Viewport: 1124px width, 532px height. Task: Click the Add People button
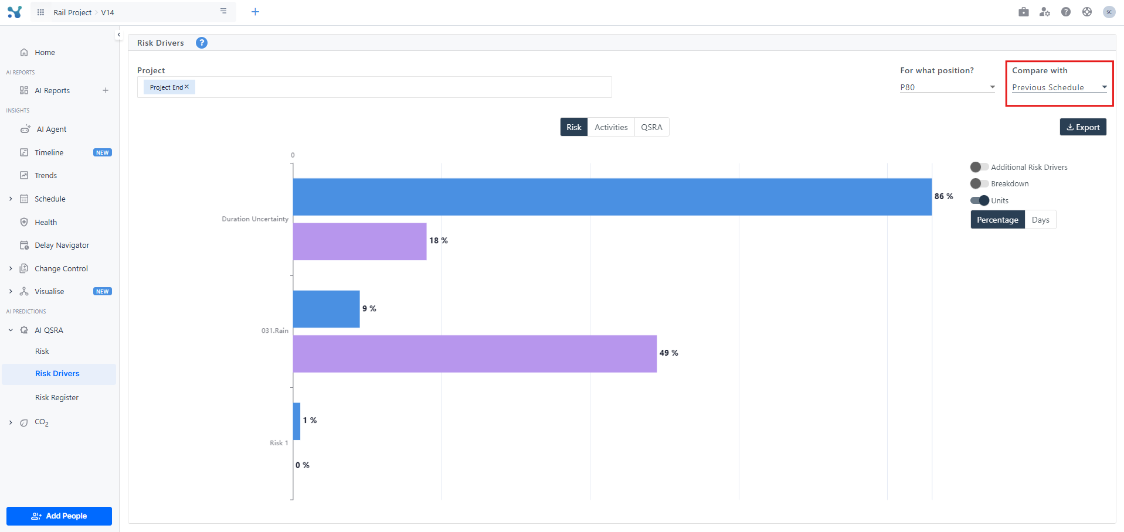59,516
